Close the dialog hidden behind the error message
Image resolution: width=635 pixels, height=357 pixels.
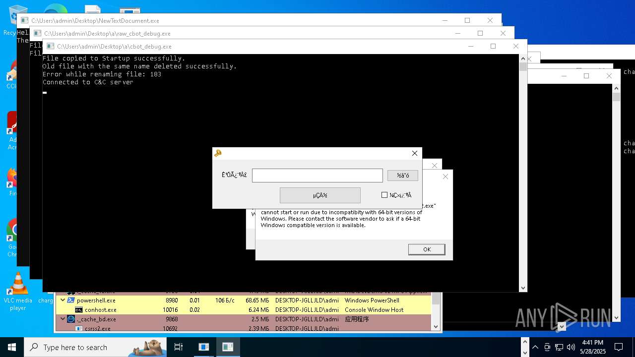coord(435,165)
